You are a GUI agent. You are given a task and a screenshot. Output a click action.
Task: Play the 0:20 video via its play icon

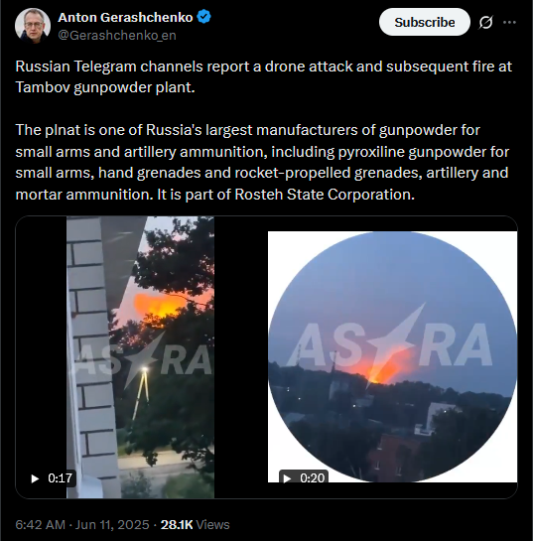(x=287, y=478)
